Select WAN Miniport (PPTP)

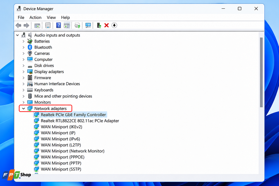click(61, 163)
